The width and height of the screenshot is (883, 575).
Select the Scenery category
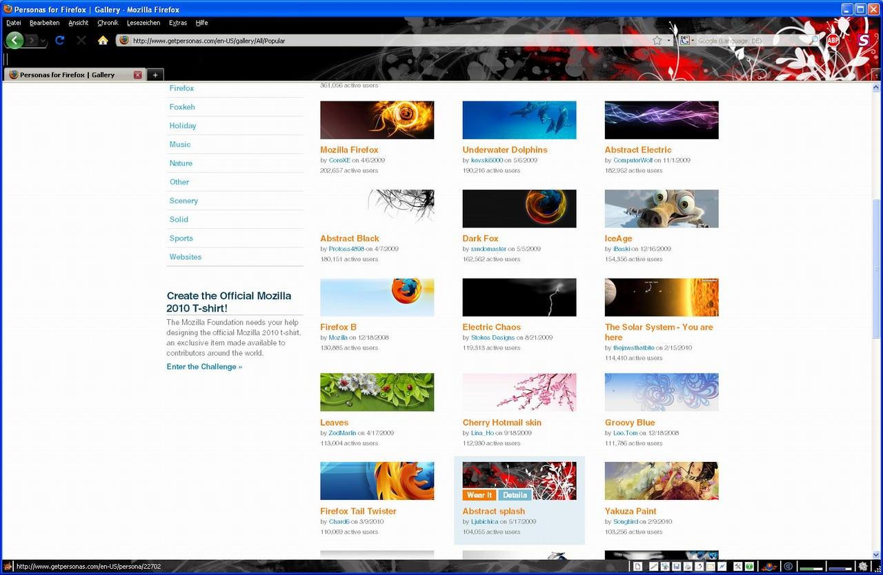click(x=183, y=201)
